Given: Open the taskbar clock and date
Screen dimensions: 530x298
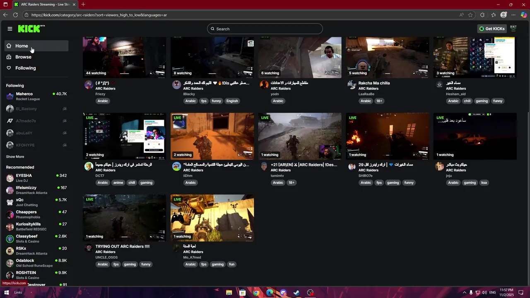Looking at the screenshot, I should [506, 293].
